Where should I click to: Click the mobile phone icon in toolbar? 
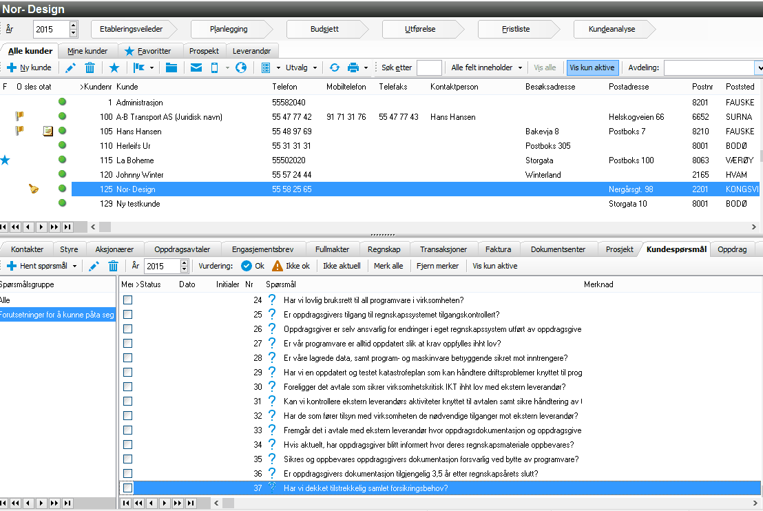pos(215,67)
